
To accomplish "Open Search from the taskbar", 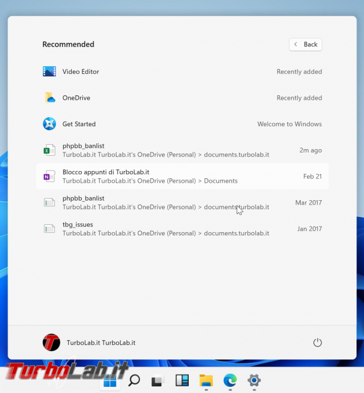I will pyautogui.click(x=134, y=381).
